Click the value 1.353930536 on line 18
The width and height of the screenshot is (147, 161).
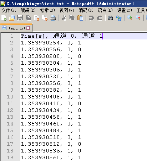[x=40, y=151]
